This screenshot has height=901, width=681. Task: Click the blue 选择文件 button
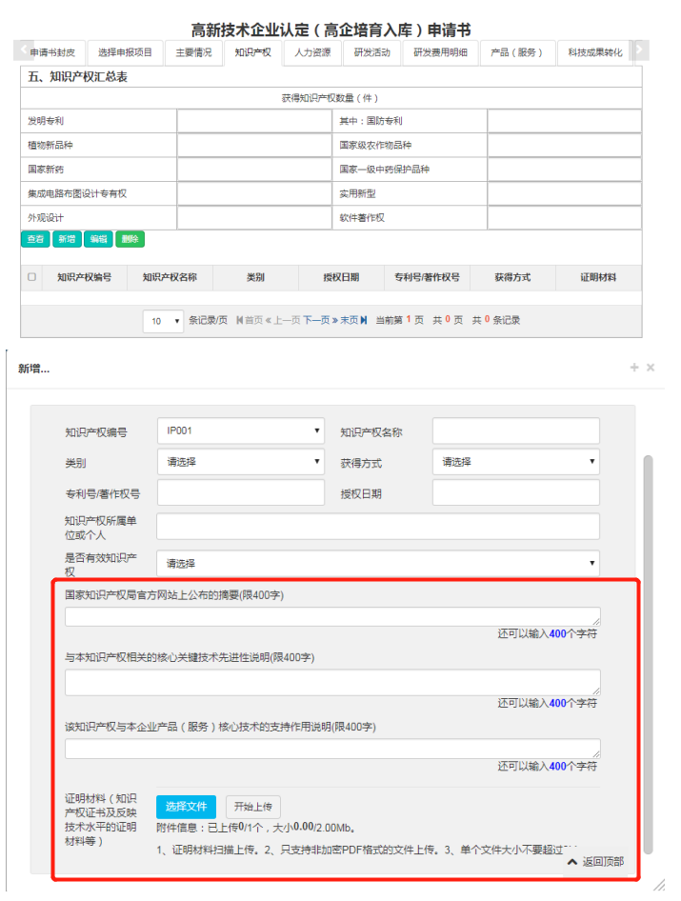pos(186,807)
